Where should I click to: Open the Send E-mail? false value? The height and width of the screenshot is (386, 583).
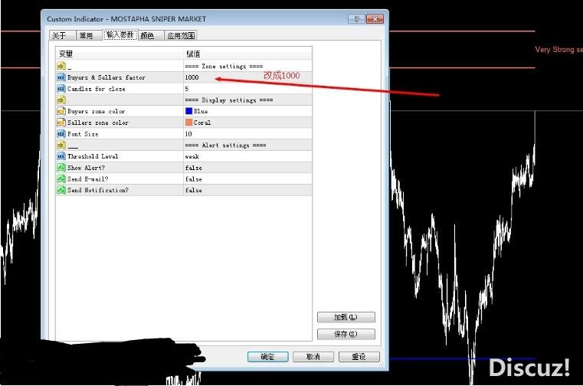(x=193, y=179)
